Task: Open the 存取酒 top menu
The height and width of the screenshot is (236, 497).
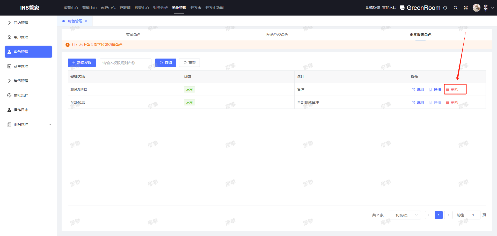Action: (x=125, y=8)
